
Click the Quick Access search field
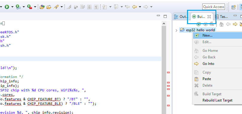[214, 7]
